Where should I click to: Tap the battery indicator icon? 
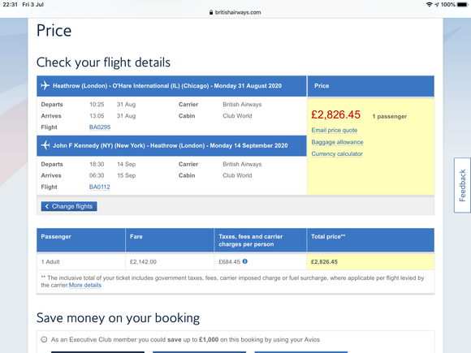tap(463, 5)
